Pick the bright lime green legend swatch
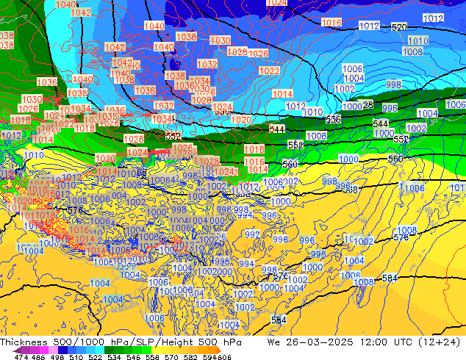 [146, 350]
